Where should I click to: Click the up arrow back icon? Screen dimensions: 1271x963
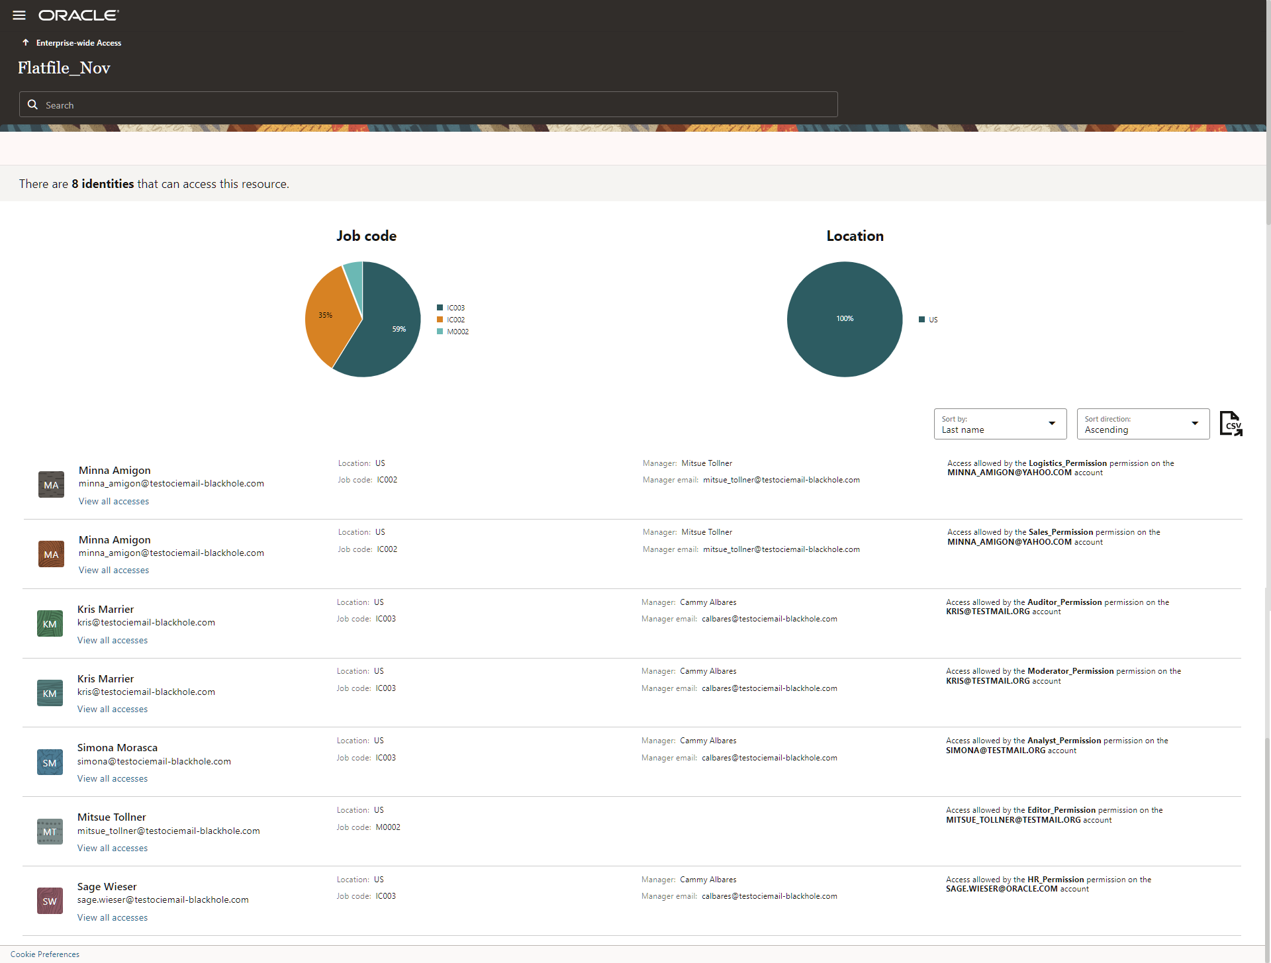click(25, 42)
